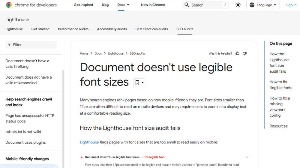Click the blue Lighthouse link in paragraph
This screenshot has height=168, width=300.
(89, 142)
